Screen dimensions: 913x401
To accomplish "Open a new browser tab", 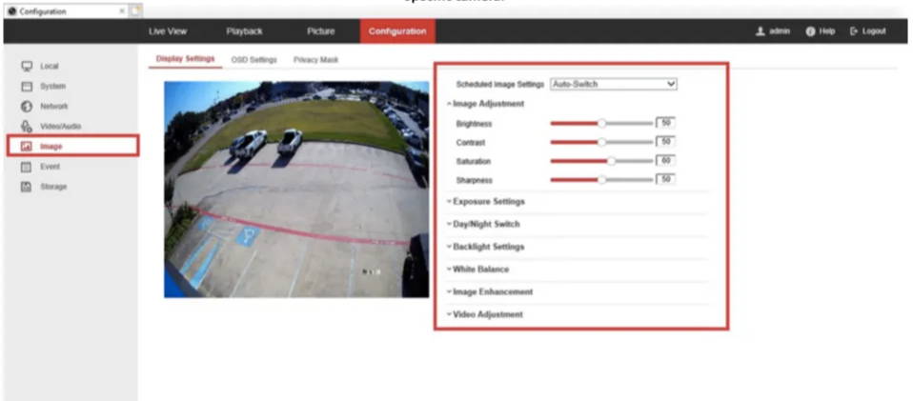I will click(x=135, y=11).
